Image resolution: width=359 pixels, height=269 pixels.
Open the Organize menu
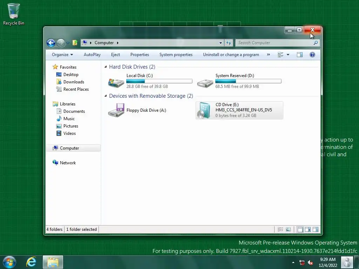click(x=62, y=55)
